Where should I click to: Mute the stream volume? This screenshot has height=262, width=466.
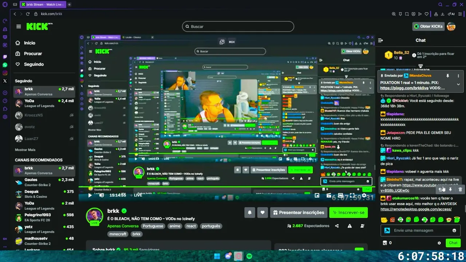pos(102,195)
